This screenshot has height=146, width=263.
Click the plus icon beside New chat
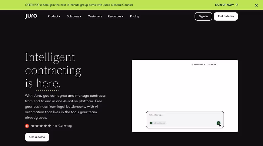click(x=209, y=65)
